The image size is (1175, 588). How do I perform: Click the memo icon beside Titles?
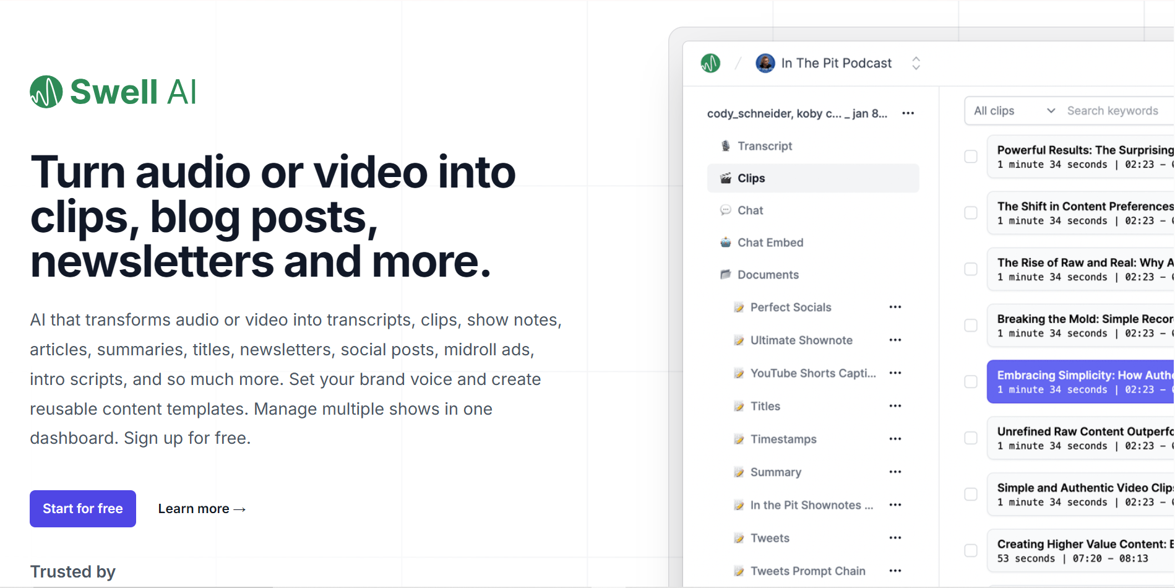tap(739, 407)
